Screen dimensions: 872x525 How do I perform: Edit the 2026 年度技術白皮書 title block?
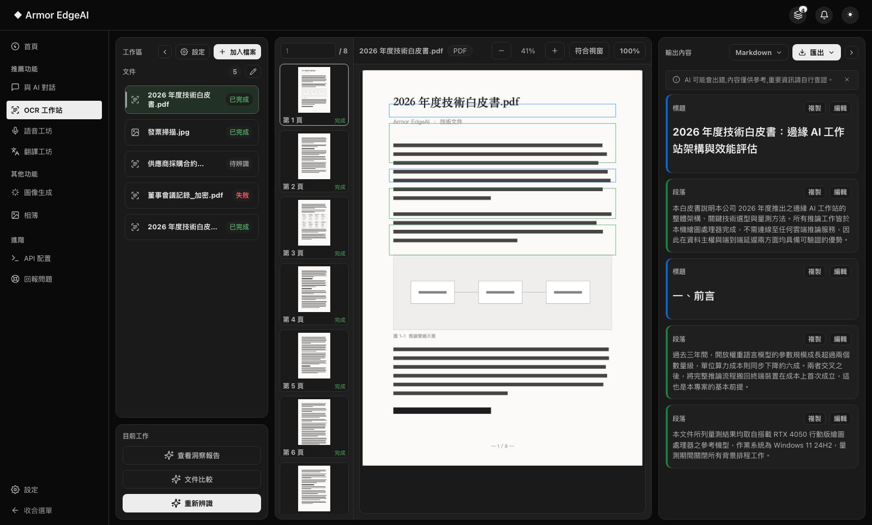click(x=840, y=108)
